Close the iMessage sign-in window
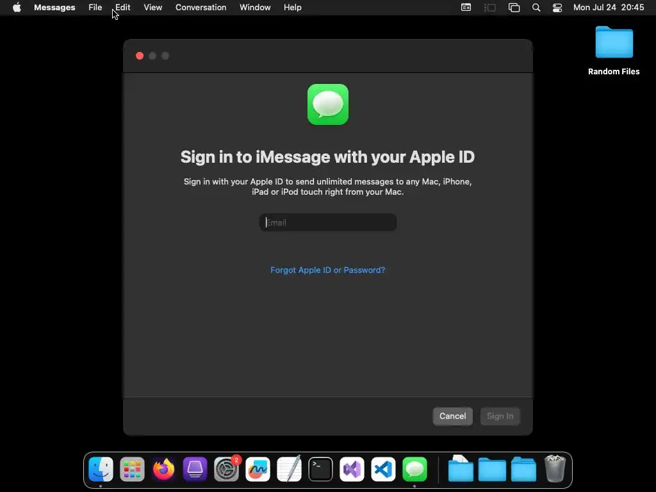Image resolution: width=656 pixels, height=492 pixels. click(140, 56)
